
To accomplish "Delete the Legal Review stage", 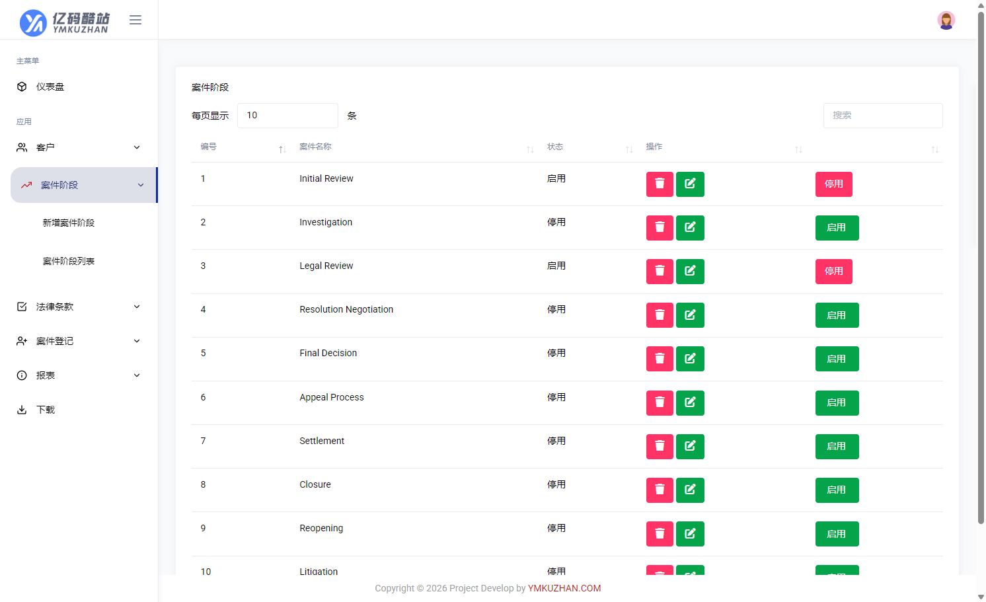I will click(660, 272).
